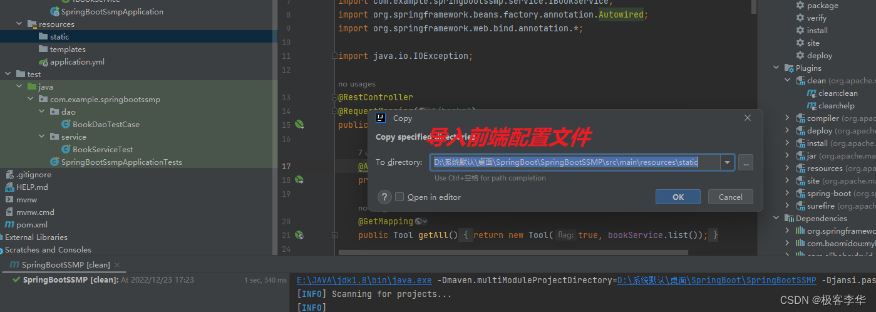The height and width of the screenshot is (312, 876).
Task: Click the 'no usages' hint above RestController
Action: pyautogui.click(x=357, y=84)
